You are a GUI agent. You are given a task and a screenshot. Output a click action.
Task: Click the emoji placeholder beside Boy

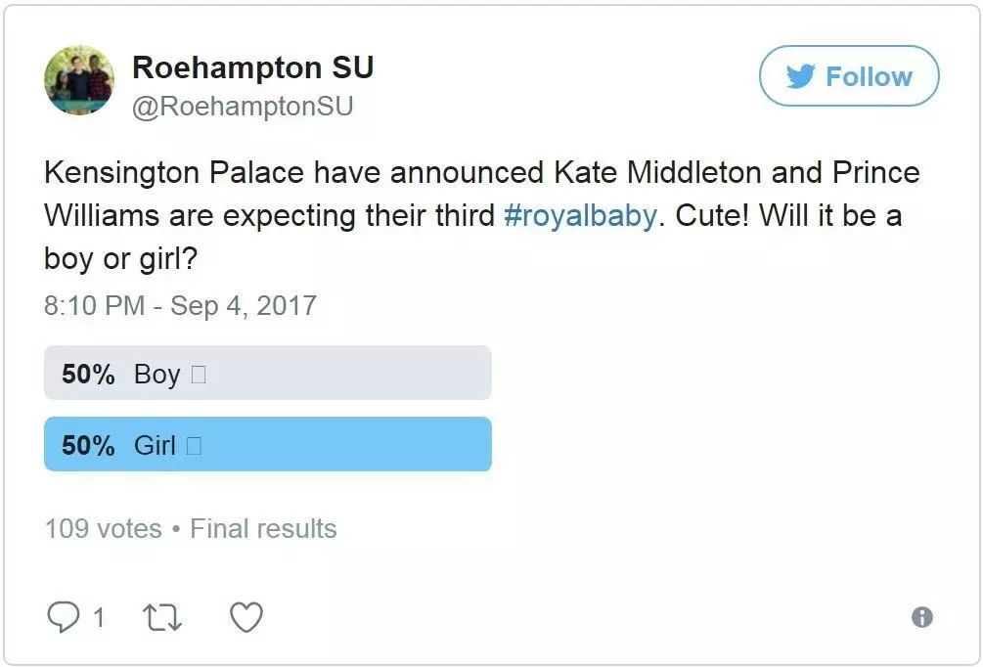[199, 375]
